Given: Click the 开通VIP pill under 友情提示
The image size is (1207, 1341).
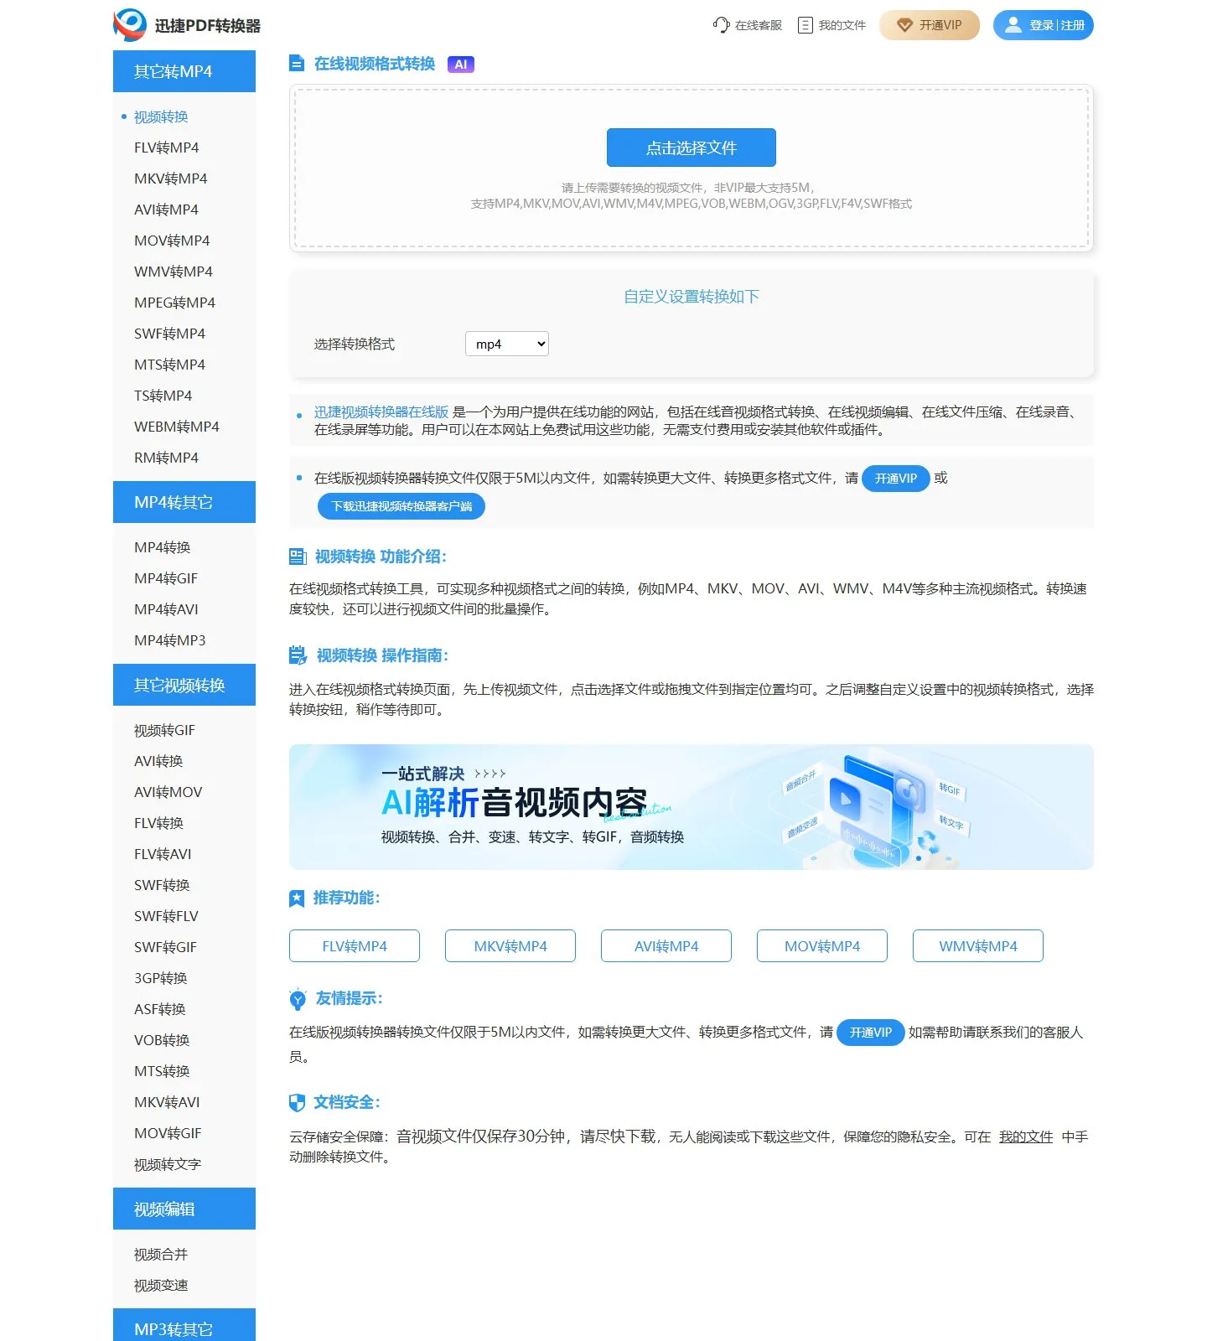Looking at the screenshot, I should click(871, 1033).
